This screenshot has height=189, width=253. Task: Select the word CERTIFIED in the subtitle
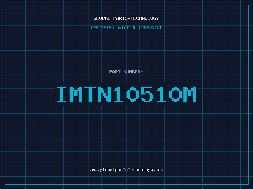102,28
